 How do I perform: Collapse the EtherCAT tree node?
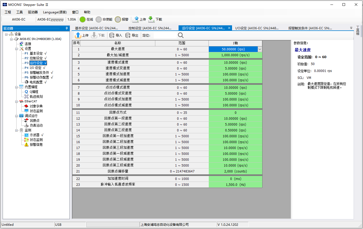point(17,102)
